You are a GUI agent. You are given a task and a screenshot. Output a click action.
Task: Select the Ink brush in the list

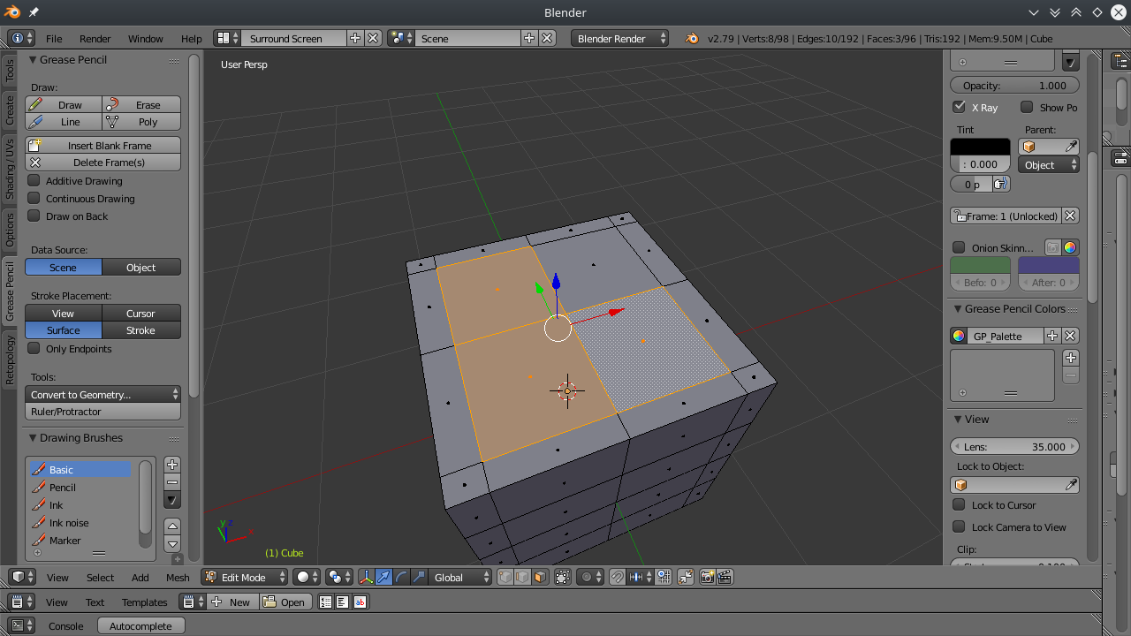click(x=57, y=505)
